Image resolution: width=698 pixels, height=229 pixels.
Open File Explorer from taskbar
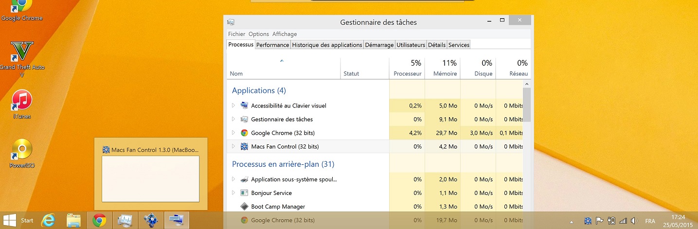(x=73, y=220)
